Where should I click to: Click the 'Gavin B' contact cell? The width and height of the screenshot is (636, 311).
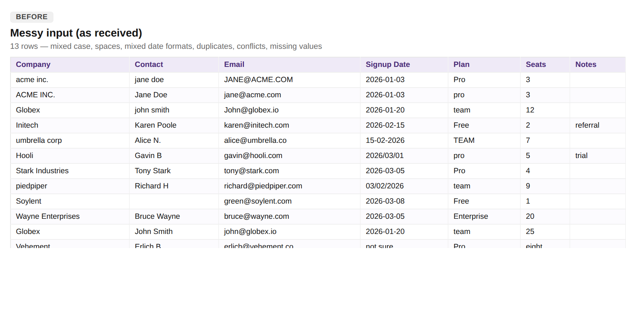[x=174, y=156]
